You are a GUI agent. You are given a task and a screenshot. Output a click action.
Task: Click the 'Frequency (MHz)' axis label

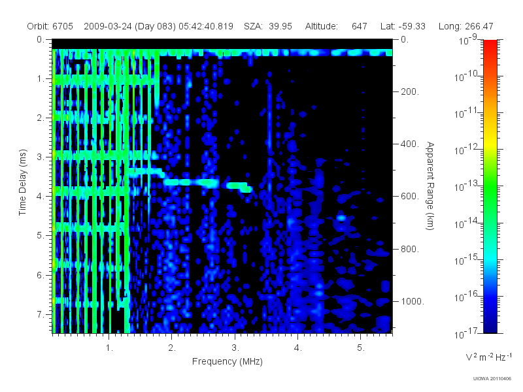[228, 361]
